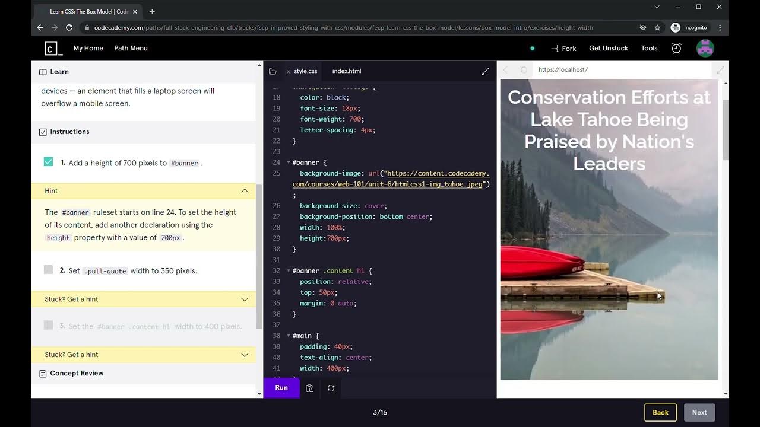Click the Instructions checkbox heading icon

pos(43,132)
